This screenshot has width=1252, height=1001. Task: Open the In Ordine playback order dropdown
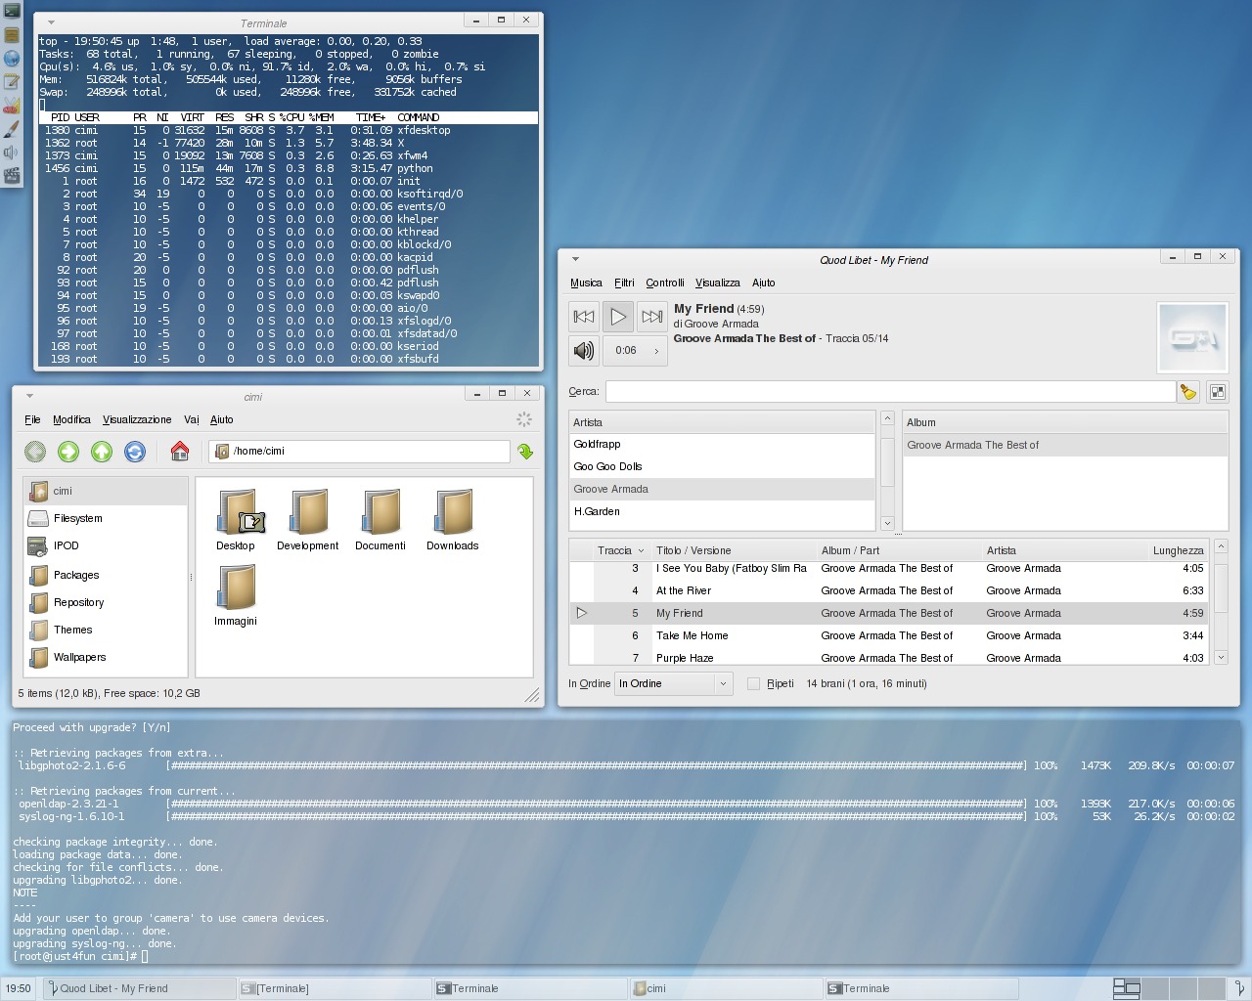[674, 683]
